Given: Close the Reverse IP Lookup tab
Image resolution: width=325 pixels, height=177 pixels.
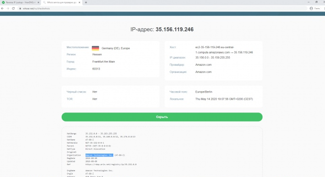Looking at the screenshot, I should coord(38,2).
